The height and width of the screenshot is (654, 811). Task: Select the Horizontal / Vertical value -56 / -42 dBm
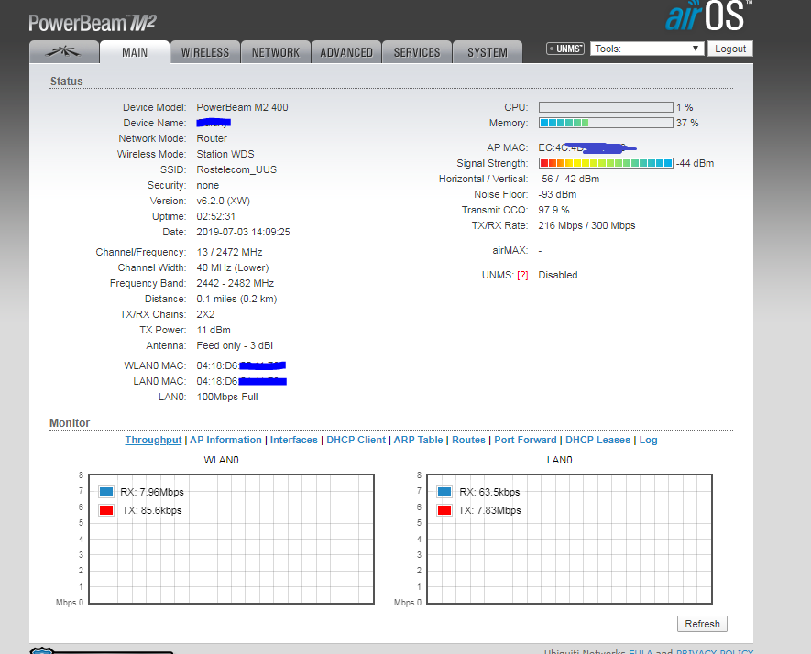[x=569, y=179]
